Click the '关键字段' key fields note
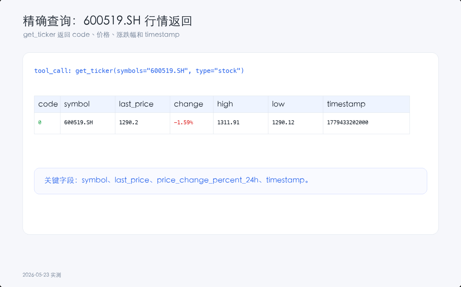The image size is (461, 287). (230, 181)
